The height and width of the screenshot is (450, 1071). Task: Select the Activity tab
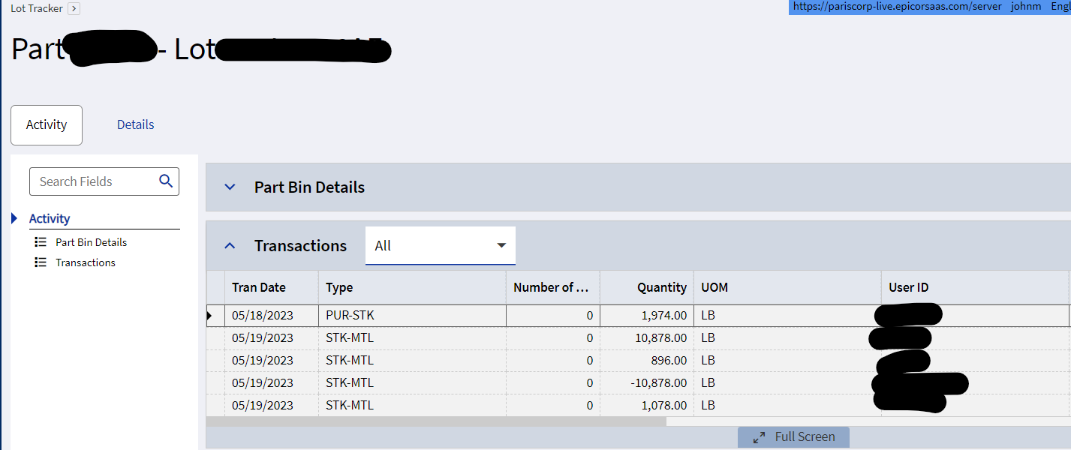pyautogui.click(x=47, y=125)
